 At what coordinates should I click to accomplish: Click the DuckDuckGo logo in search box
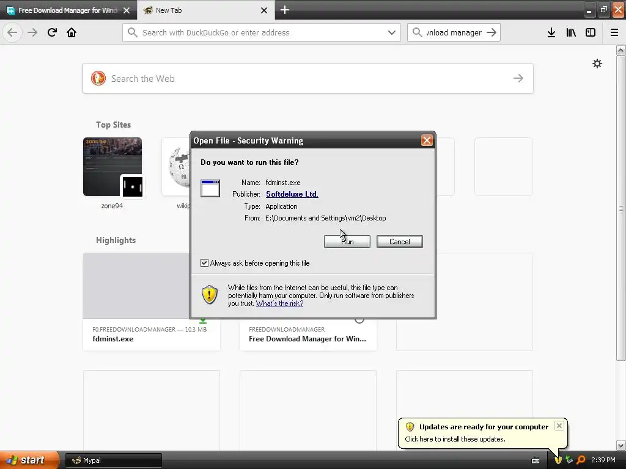pos(98,78)
